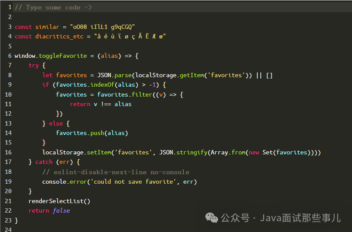Viewport: 352px width, 232px height.
Task: Click "renderSelectList()" on line 21
Action: click(x=59, y=201)
